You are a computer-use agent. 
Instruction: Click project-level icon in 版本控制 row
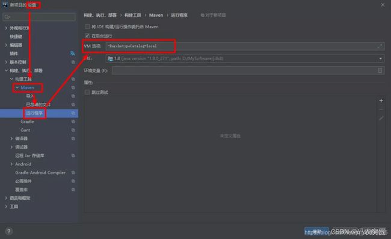73,62
